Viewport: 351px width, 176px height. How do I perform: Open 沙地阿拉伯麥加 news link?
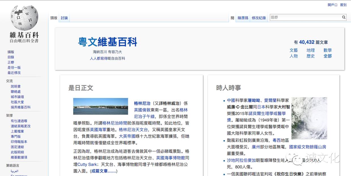(241, 160)
